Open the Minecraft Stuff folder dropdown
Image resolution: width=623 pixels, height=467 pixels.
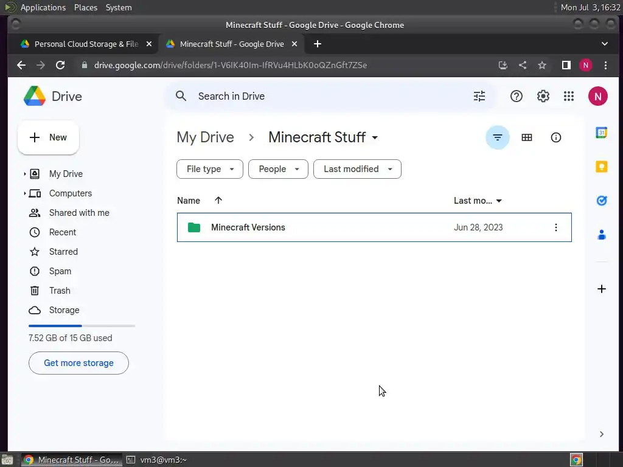[x=375, y=138]
